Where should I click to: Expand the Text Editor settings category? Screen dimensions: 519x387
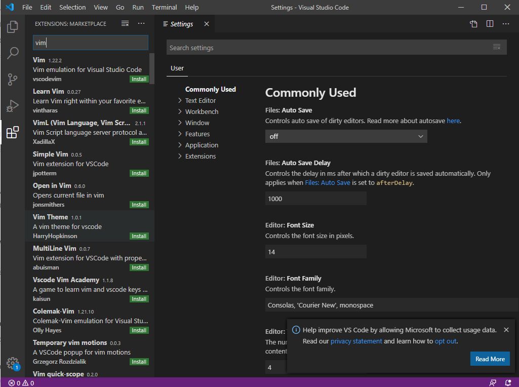200,101
